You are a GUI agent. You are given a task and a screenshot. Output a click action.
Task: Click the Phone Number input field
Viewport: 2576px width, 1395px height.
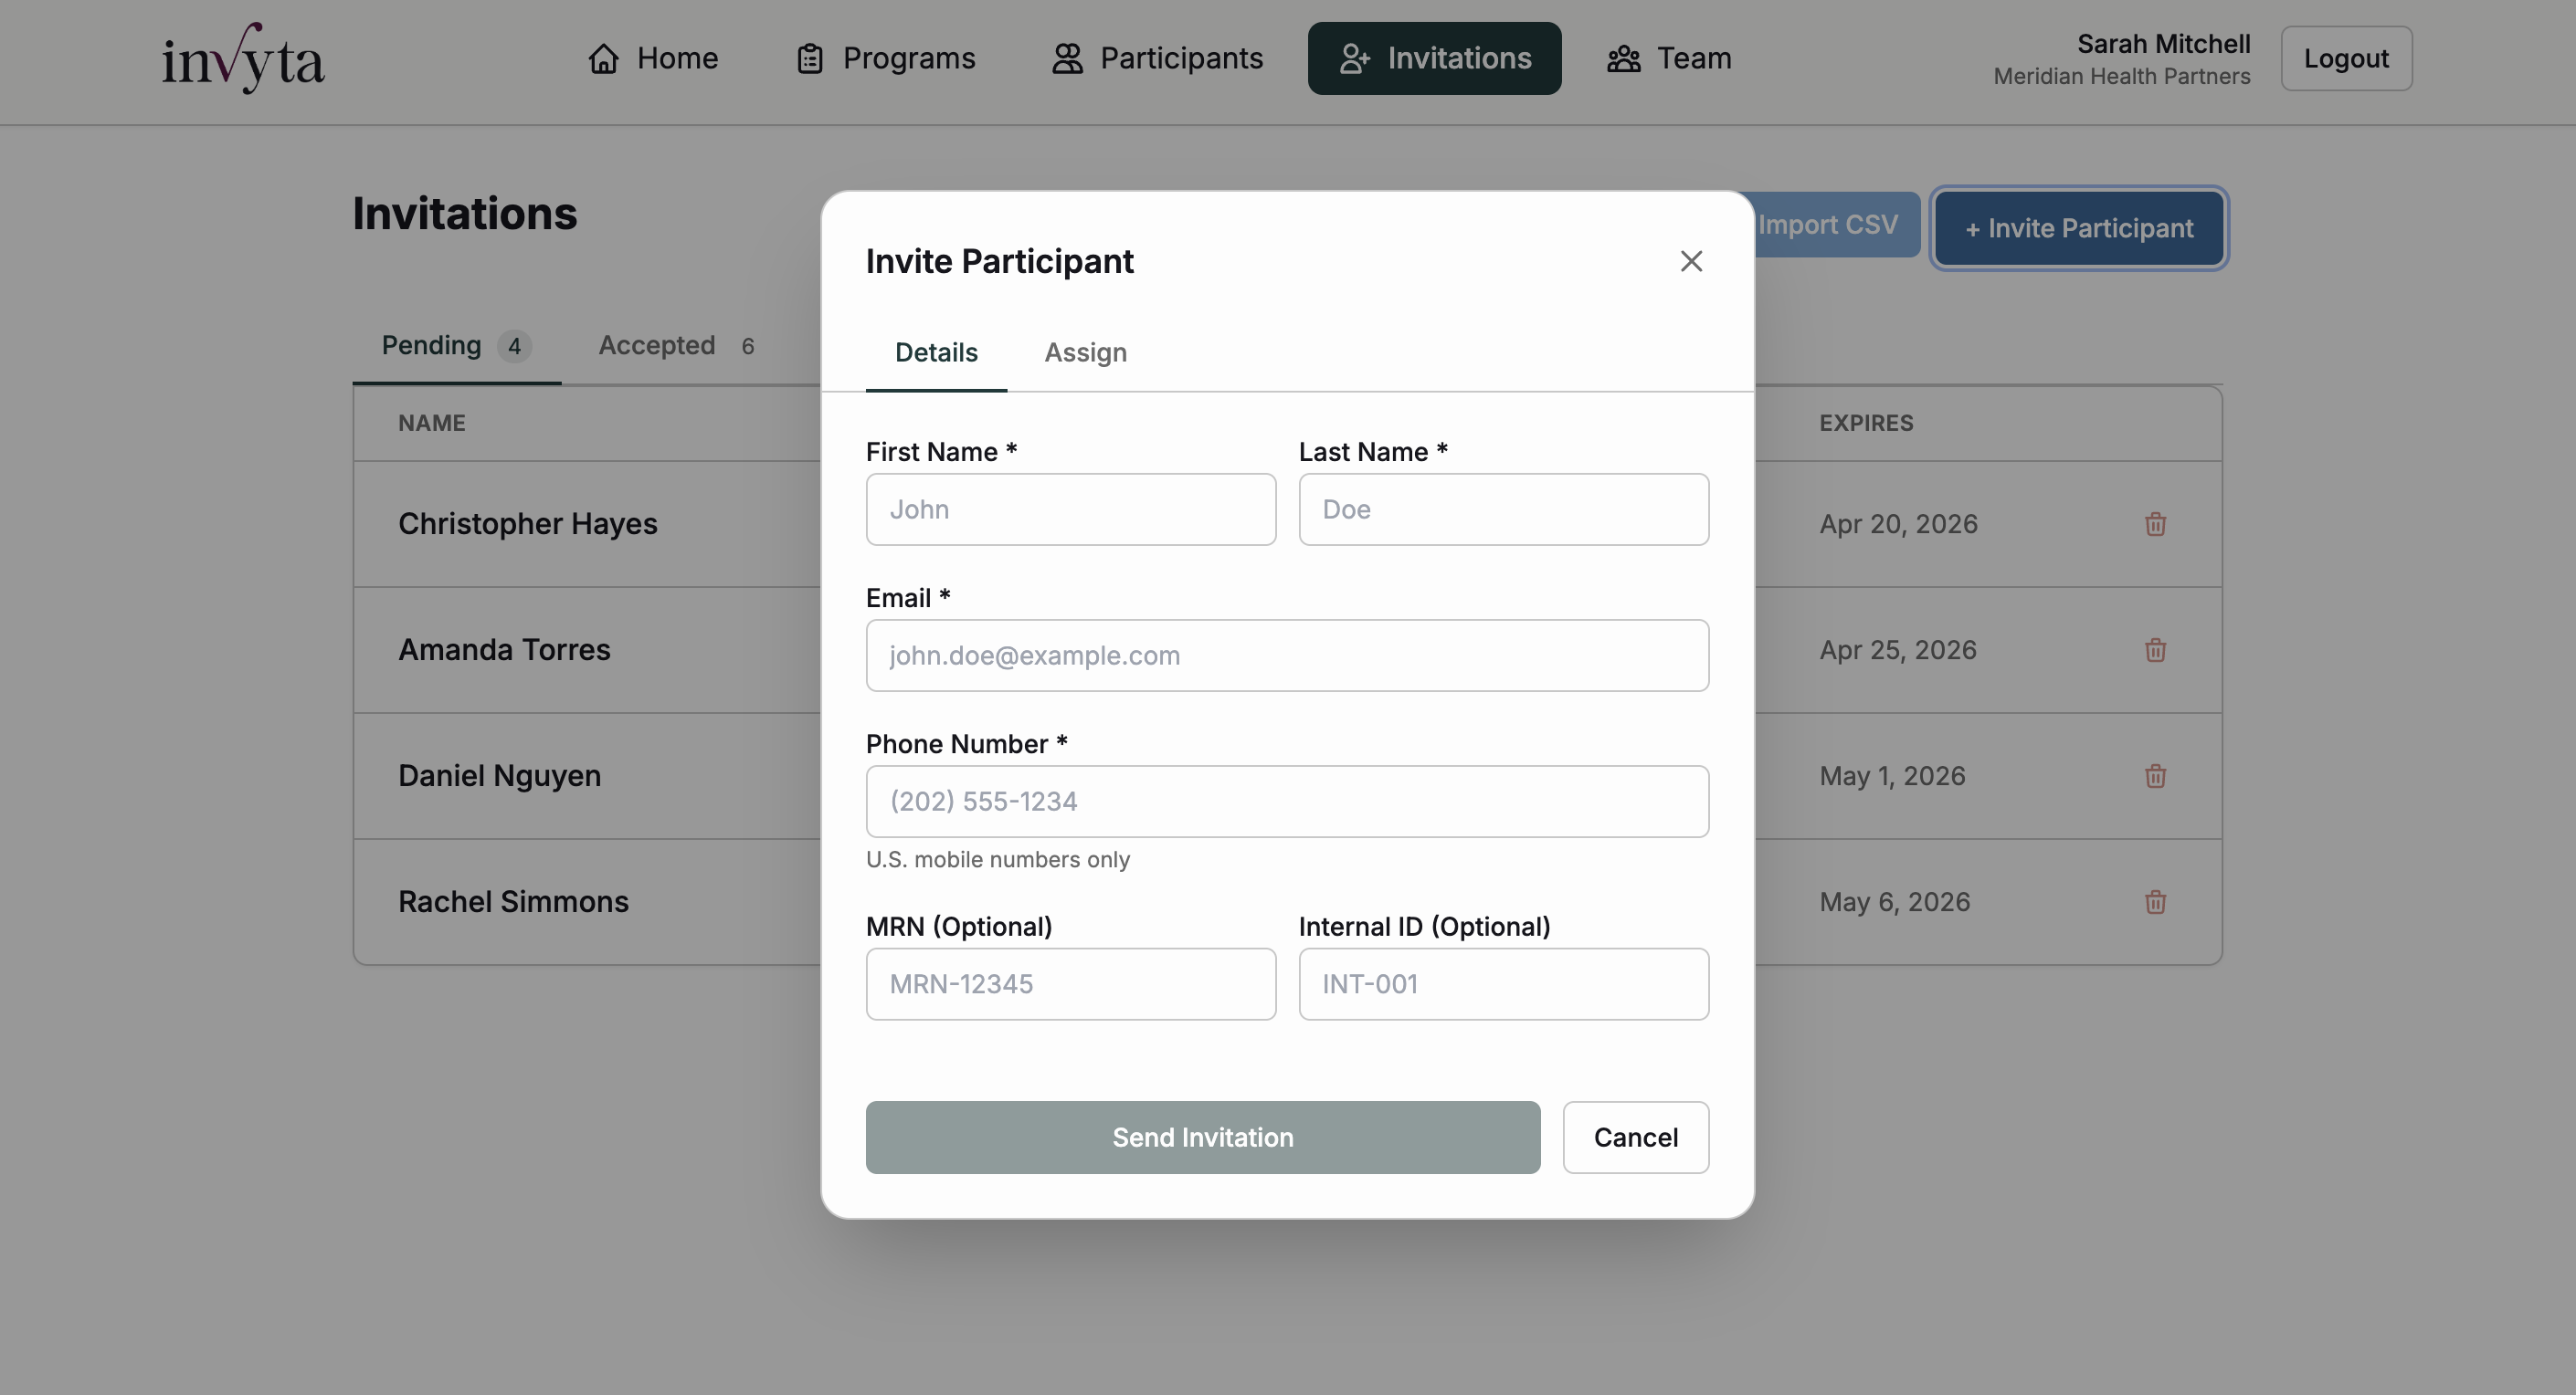pyautogui.click(x=1287, y=802)
